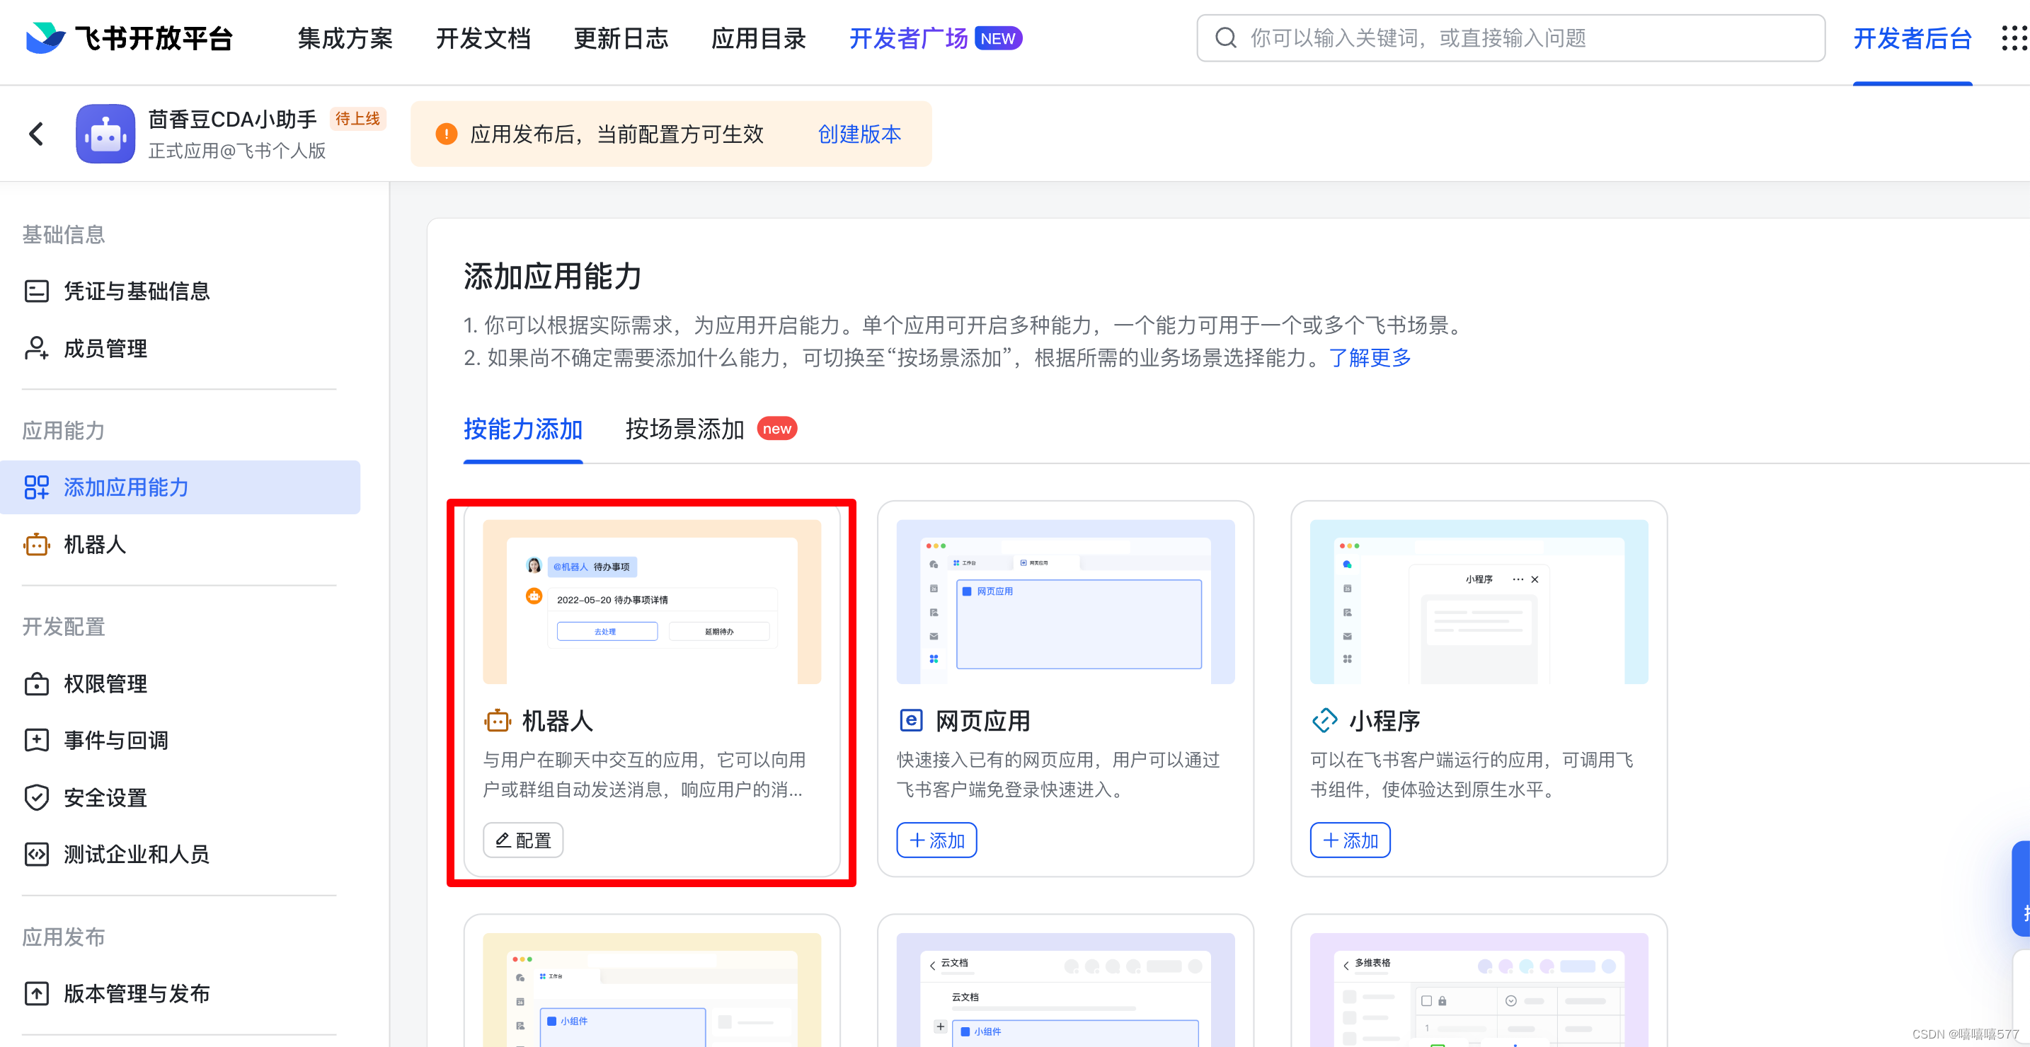Click the back arrow beside app name
The height and width of the screenshot is (1047, 2030).
(x=36, y=134)
